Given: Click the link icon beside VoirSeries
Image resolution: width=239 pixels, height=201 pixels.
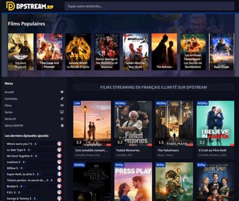Looking at the screenshot, I should [62, 99].
